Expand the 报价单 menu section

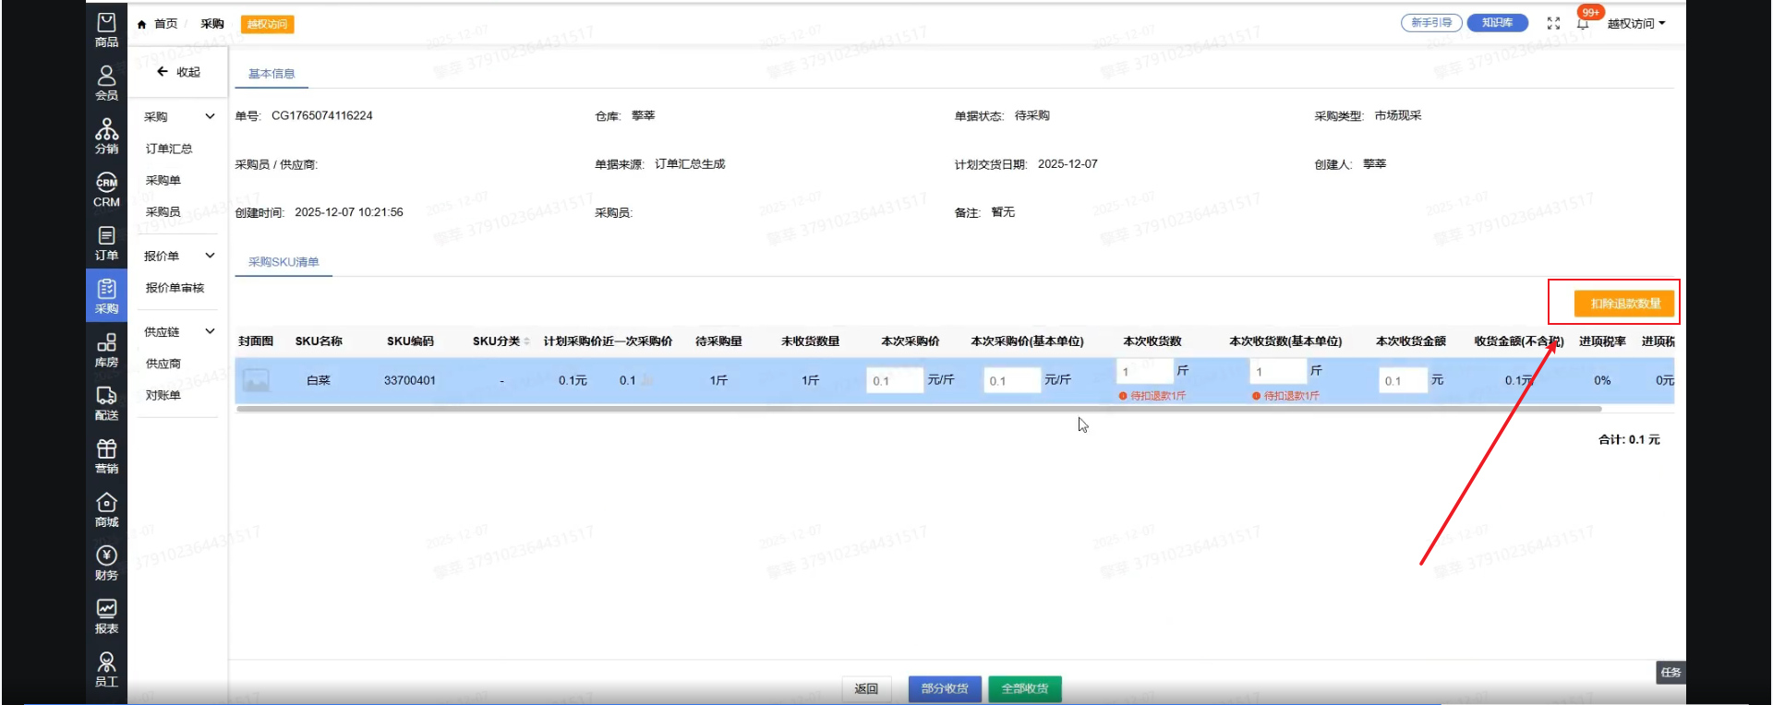click(x=210, y=256)
